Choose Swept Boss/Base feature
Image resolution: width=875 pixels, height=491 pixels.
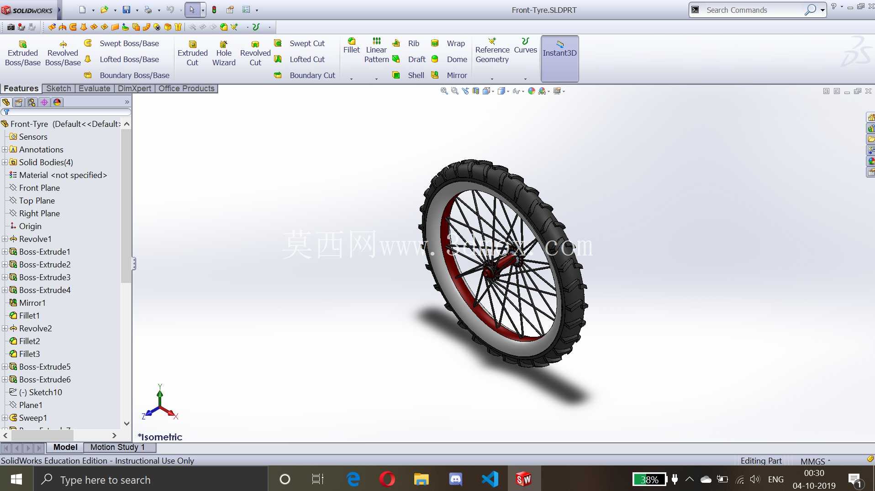(x=122, y=43)
